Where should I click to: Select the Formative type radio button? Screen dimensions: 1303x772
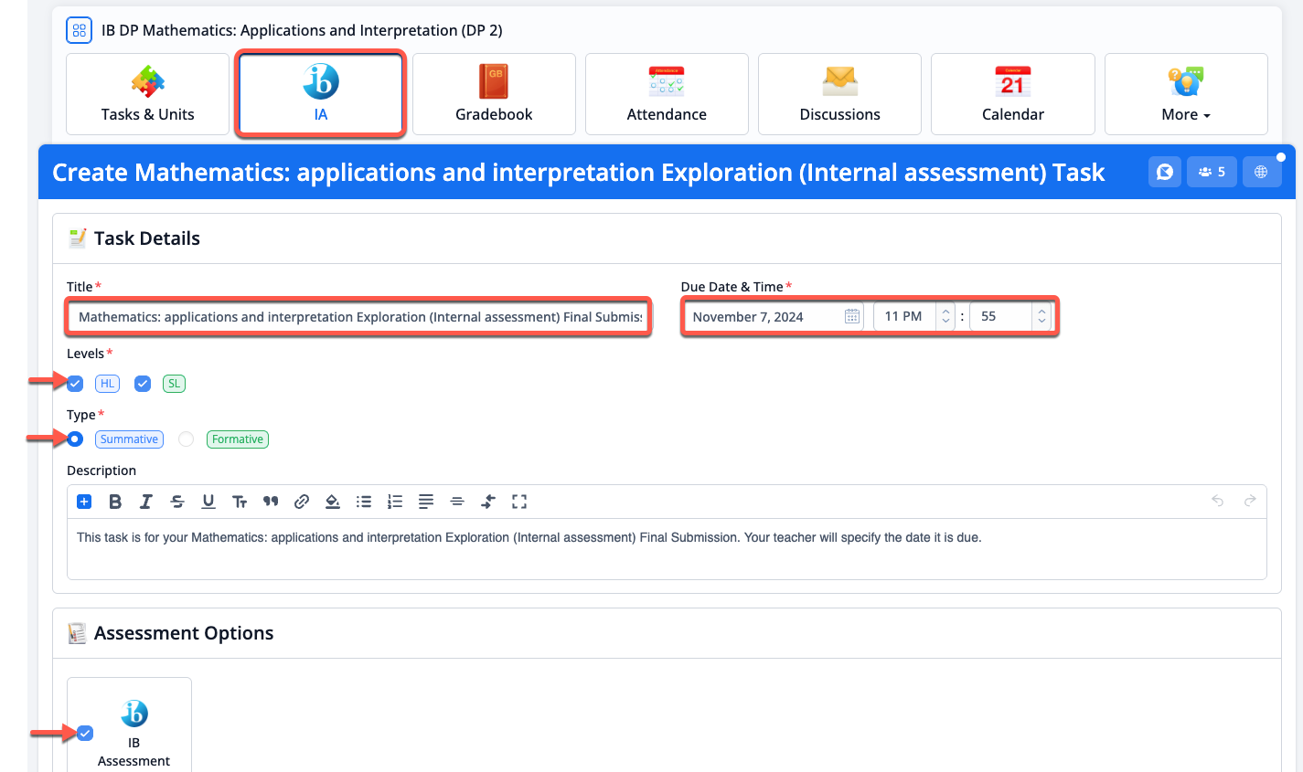pyautogui.click(x=187, y=439)
